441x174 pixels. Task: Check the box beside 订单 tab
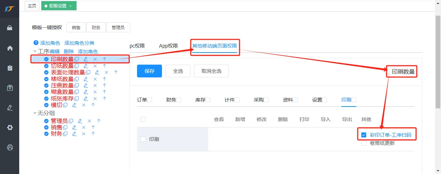pos(150,100)
